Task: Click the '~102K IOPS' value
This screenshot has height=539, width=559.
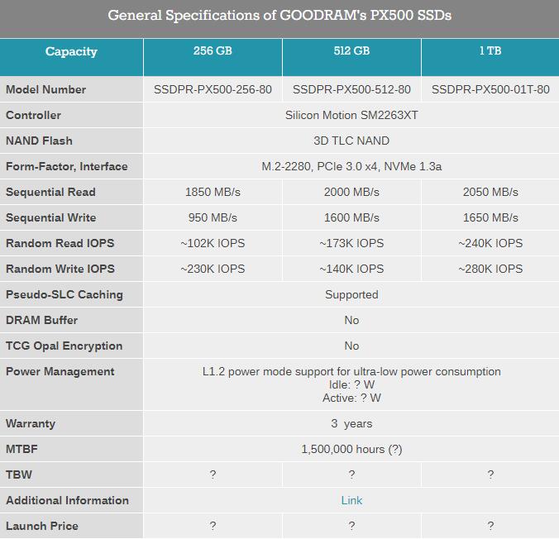Action: (x=213, y=244)
